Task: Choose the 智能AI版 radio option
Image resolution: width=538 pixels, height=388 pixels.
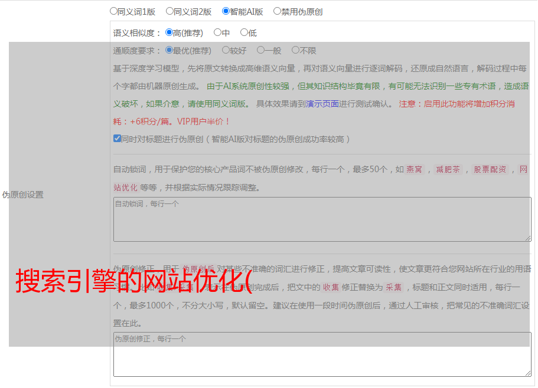Action: (x=226, y=11)
